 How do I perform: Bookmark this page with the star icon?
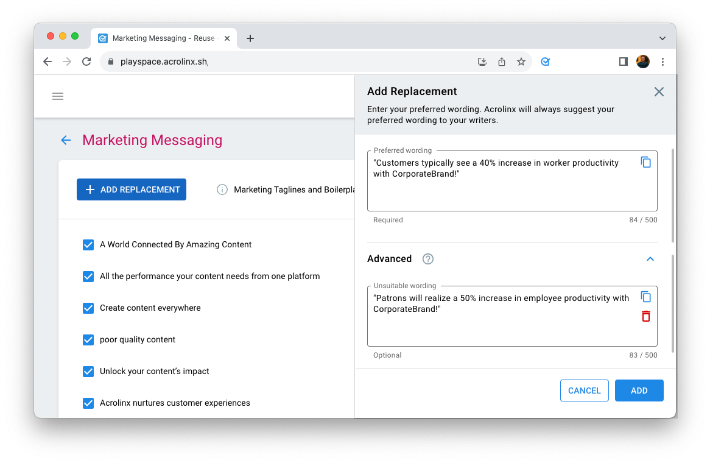pos(521,62)
